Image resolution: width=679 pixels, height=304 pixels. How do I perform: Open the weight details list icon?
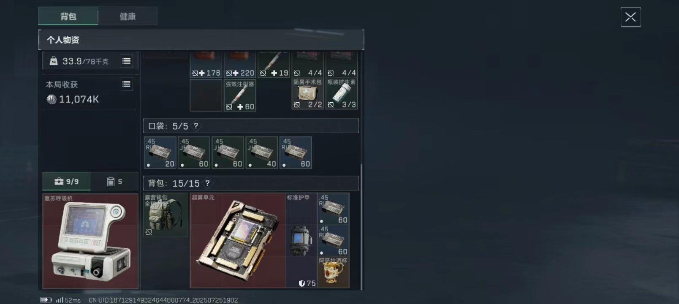pyautogui.click(x=126, y=61)
